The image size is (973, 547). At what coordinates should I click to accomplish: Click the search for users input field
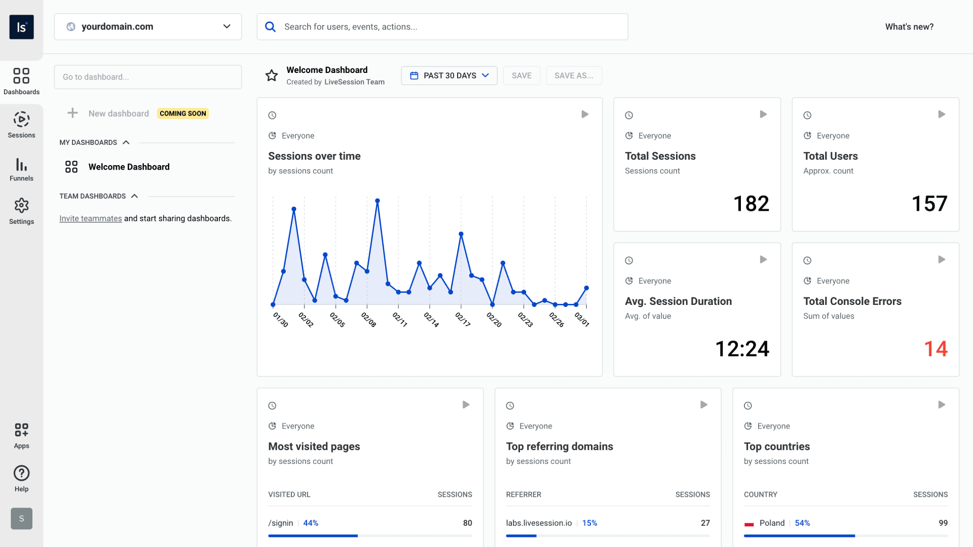[442, 26]
